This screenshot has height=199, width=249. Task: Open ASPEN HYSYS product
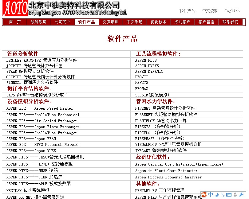point(147,66)
